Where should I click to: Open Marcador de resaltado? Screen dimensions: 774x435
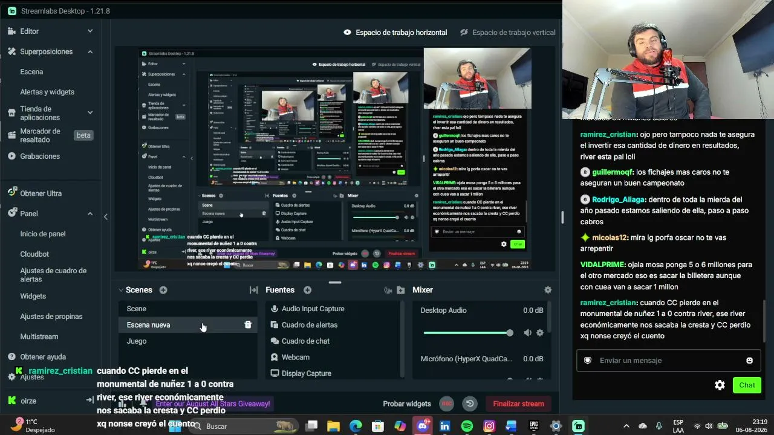point(40,135)
